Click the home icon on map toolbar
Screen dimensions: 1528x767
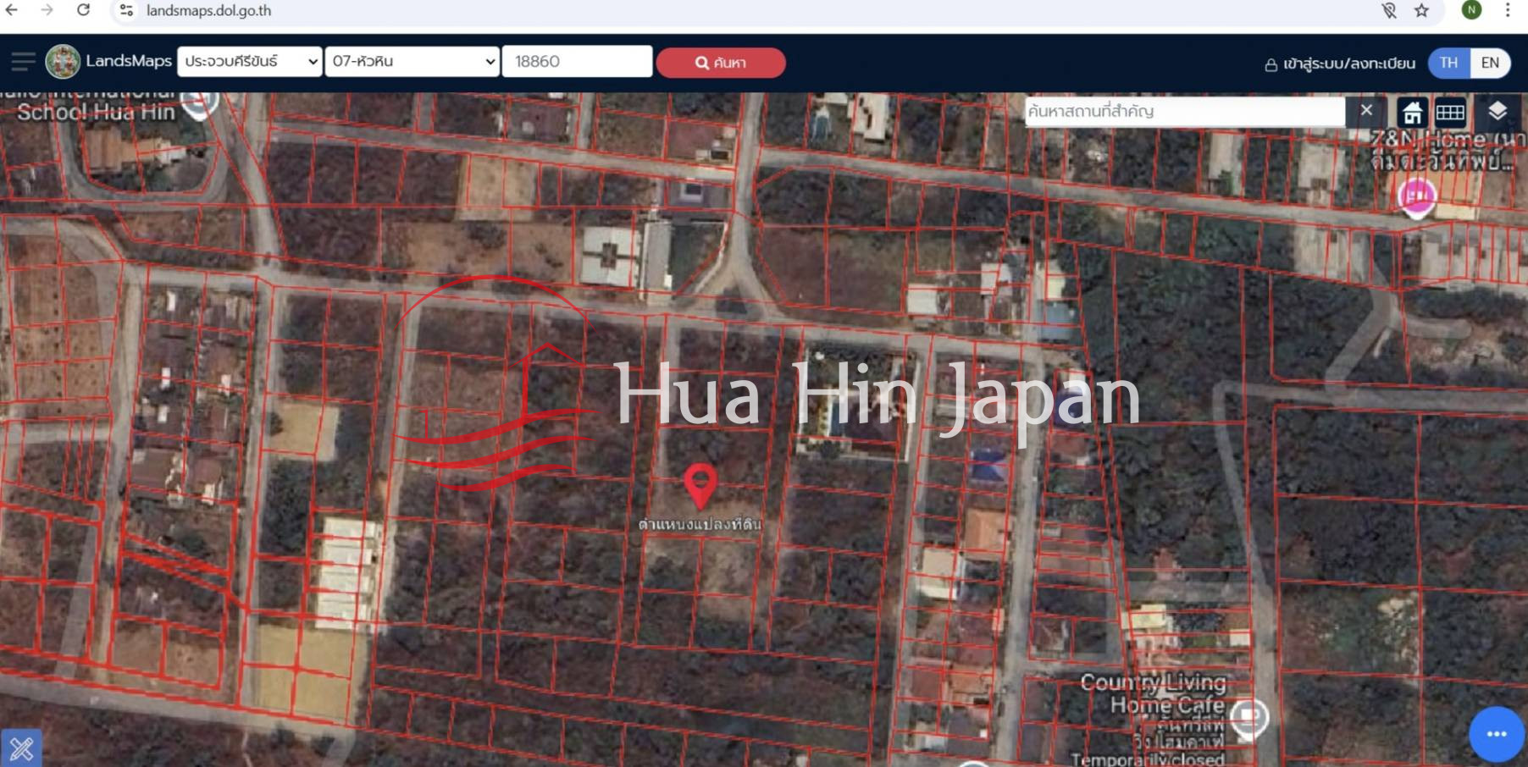(1411, 112)
